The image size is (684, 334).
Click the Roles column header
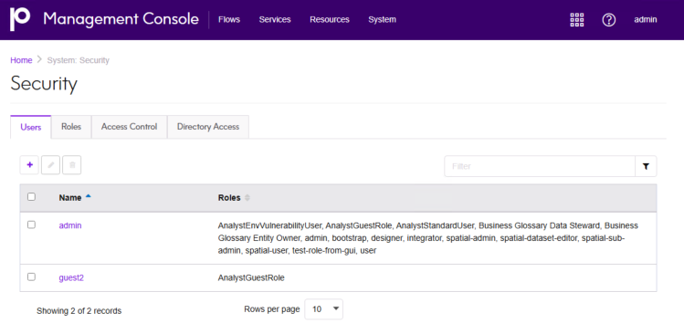coord(229,198)
